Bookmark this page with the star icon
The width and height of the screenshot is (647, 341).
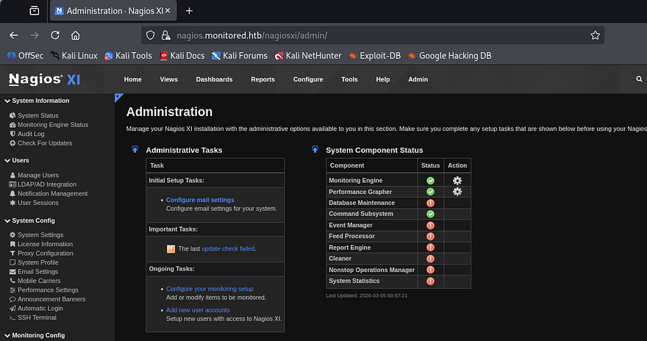click(x=595, y=35)
